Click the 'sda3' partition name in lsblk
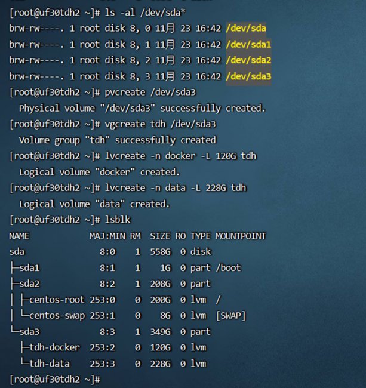Viewport: 366px width, 388px height. point(29,332)
